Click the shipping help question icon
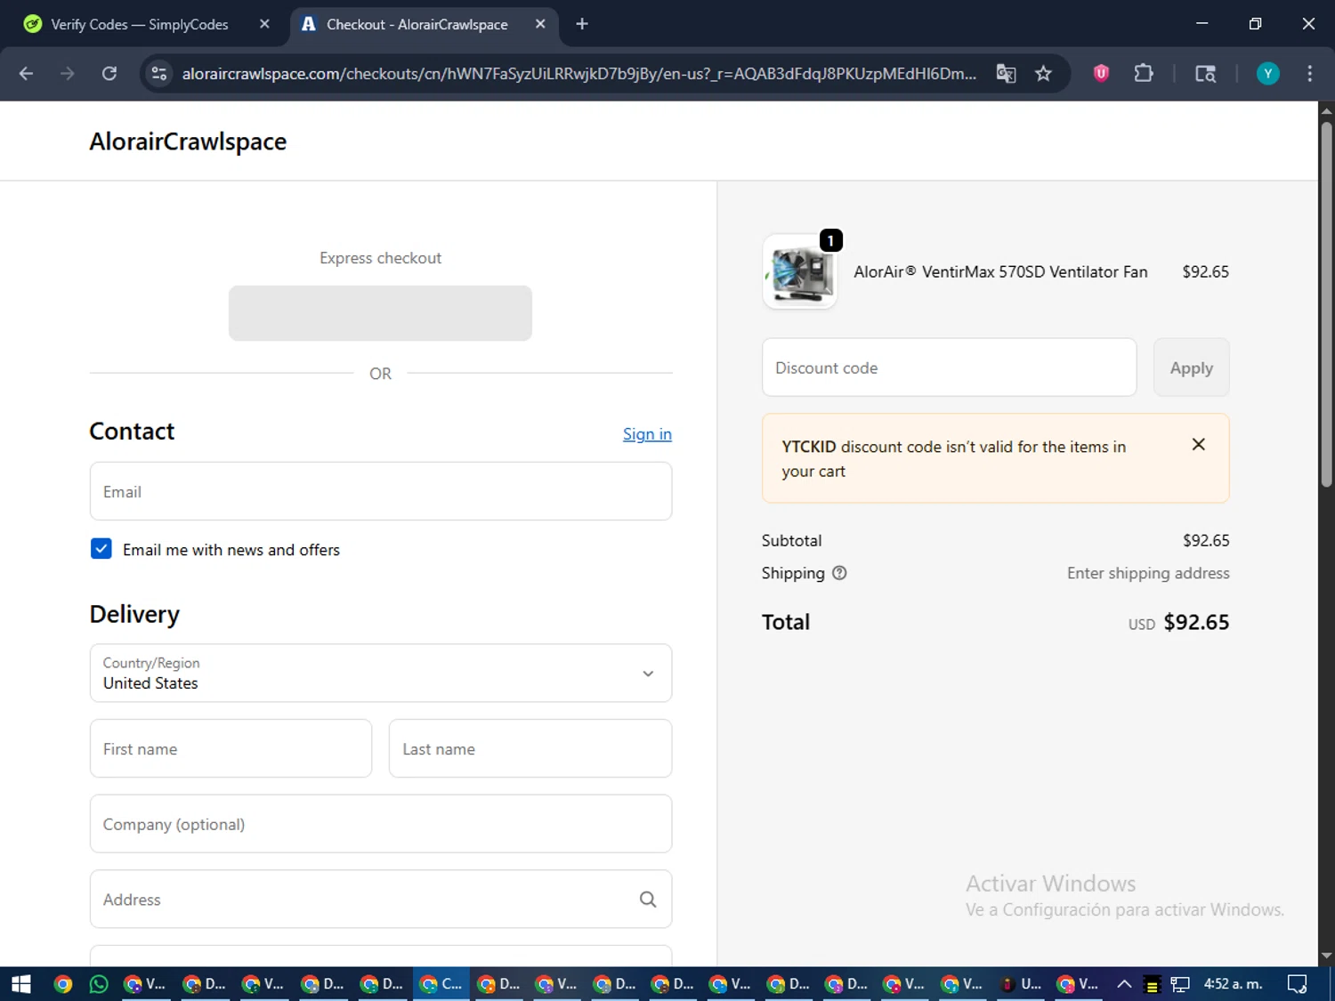This screenshot has width=1335, height=1001. [839, 573]
